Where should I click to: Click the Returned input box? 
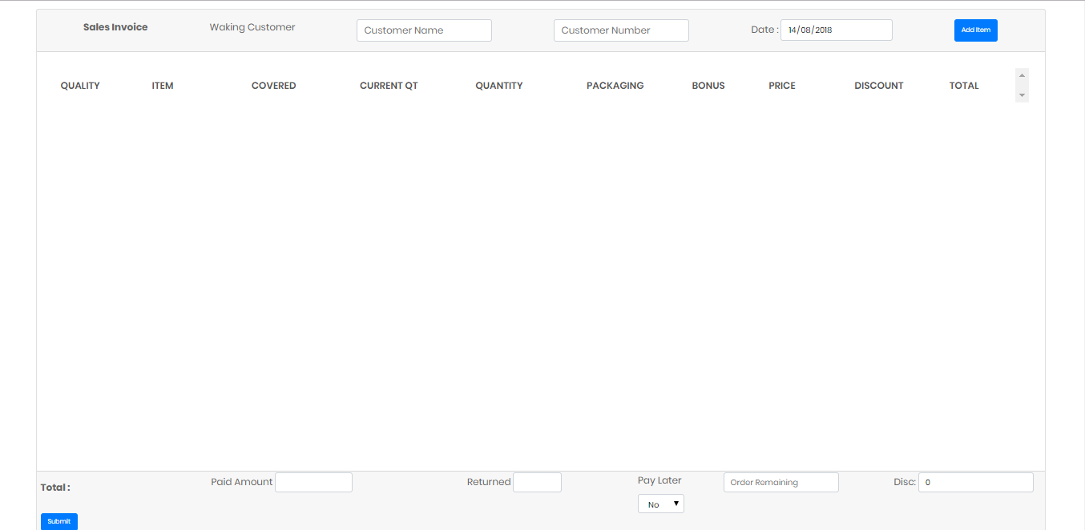pyautogui.click(x=537, y=482)
